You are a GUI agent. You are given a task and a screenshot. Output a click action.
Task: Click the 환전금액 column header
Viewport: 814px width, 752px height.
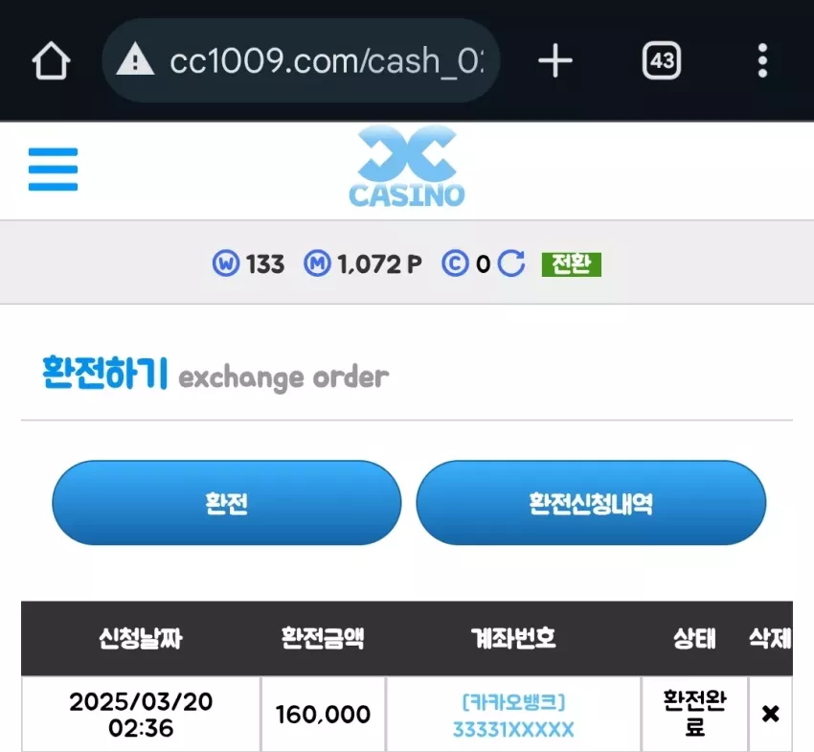coord(323,638)
